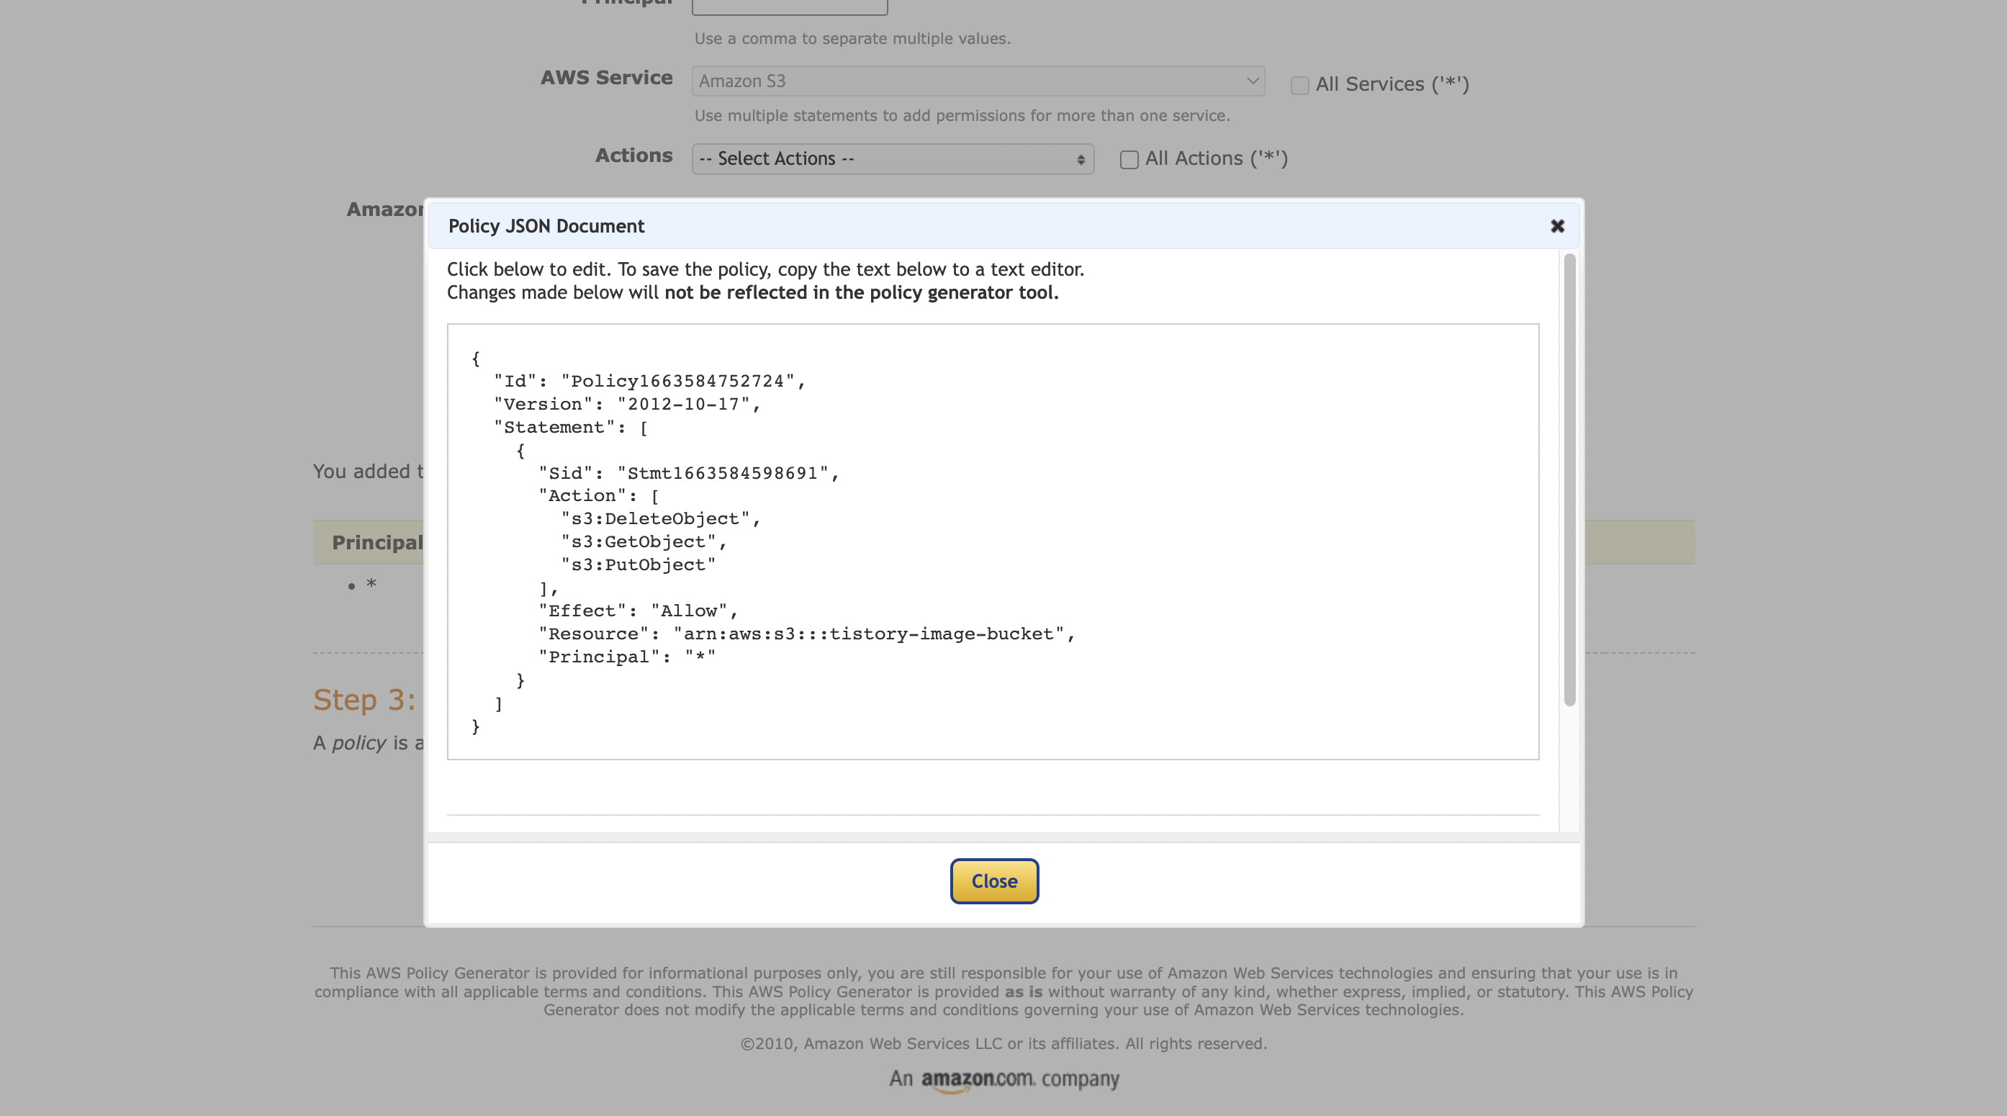Click the Actions label
Viewport: 2007px width, 1116px height.
[x=633, y=156]
